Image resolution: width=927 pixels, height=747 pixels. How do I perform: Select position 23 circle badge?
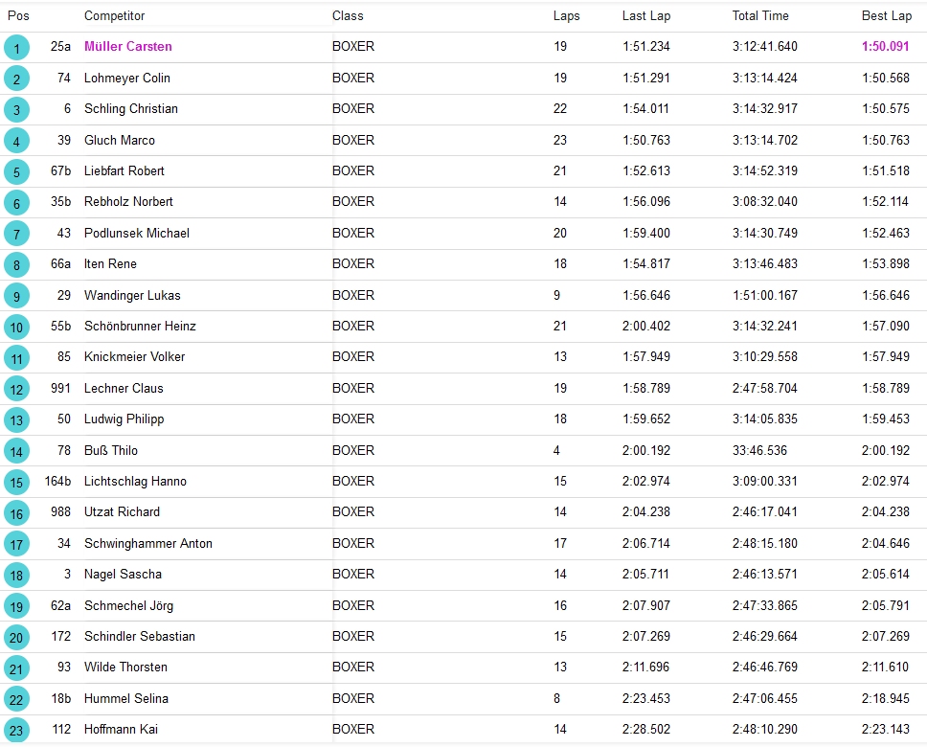(x=16, y=730)
